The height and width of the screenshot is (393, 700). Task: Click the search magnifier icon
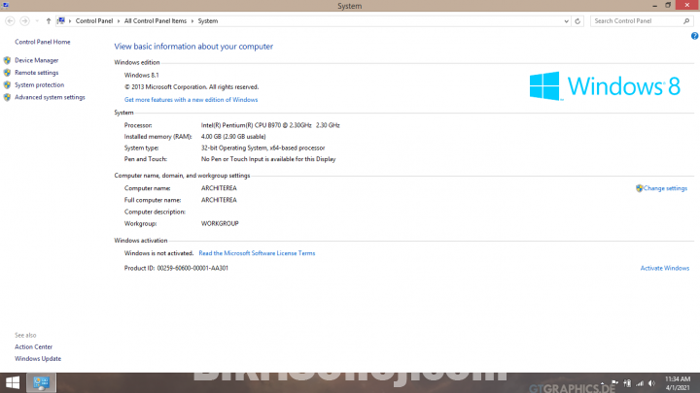coord(686,21)
